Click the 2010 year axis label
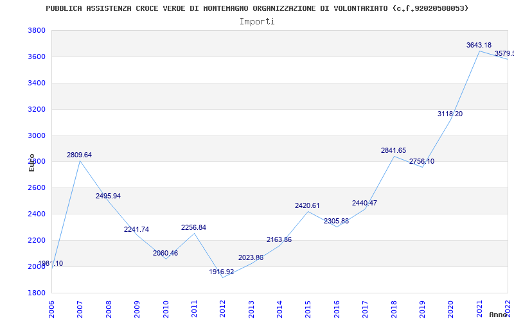The image size is (514, 321). (166, 309)
